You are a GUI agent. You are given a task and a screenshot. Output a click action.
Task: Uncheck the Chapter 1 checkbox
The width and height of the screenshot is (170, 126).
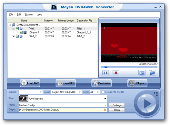21,32
